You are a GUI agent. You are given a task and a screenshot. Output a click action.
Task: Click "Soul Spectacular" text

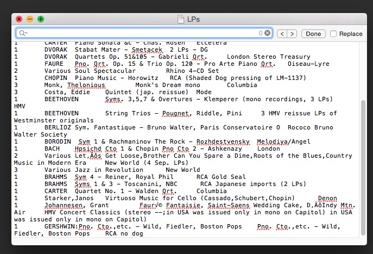[105, 71]
